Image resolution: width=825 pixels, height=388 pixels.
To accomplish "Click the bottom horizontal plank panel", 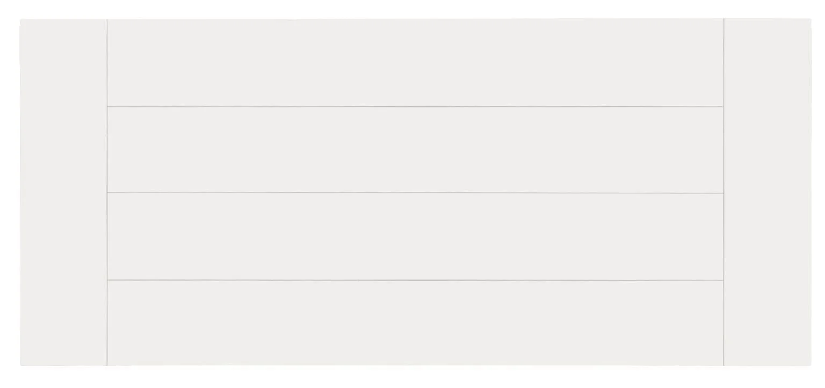I will tap(415, 323).
